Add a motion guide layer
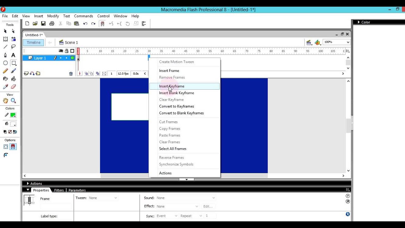Viewport: 405px width, 228px height. pyautogui.click(x=32, y=73)
